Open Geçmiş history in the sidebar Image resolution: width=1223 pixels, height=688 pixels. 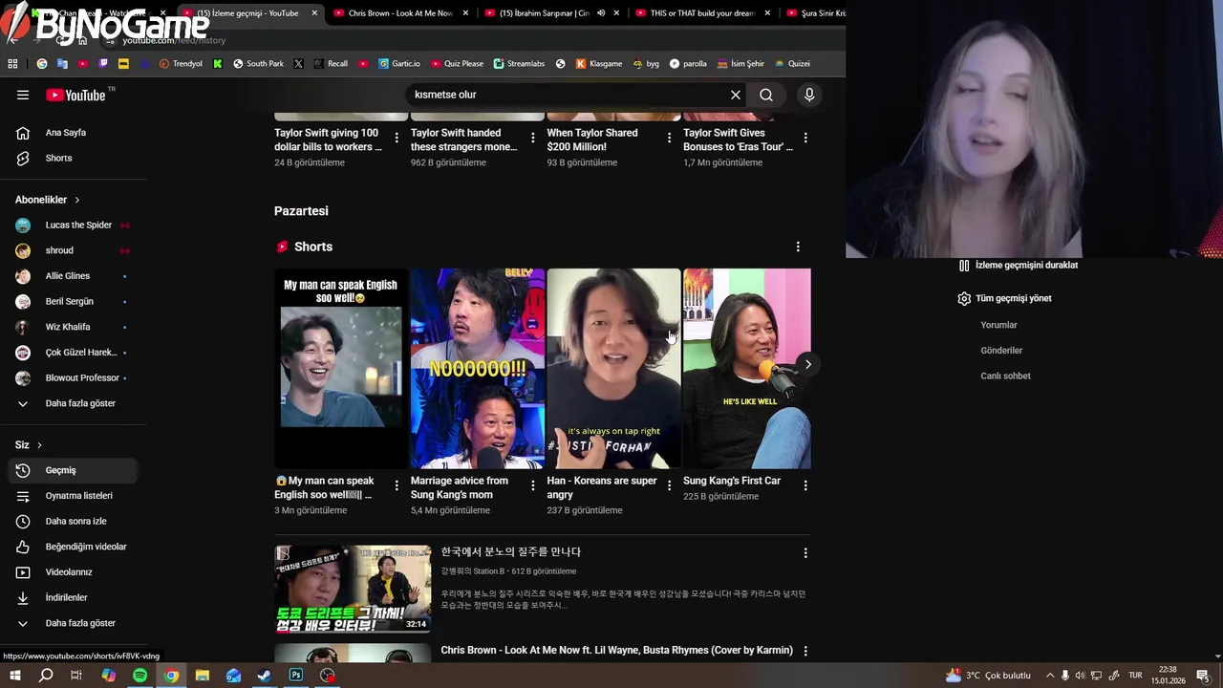click(x=73, y=470)
